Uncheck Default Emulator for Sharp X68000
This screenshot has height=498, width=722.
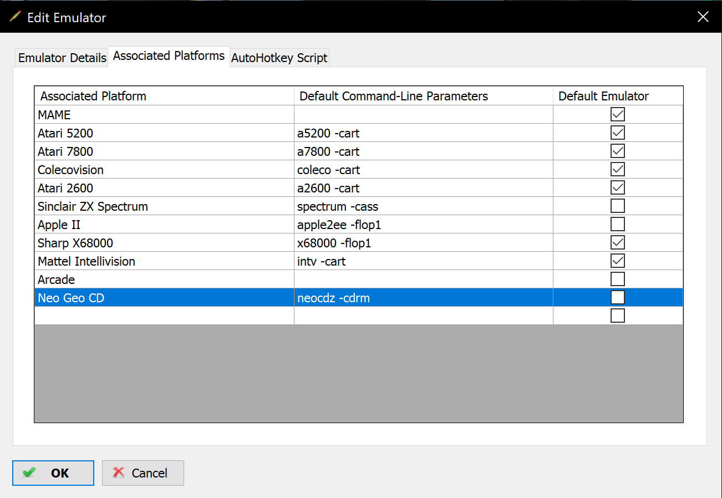[x=617, y=242]
